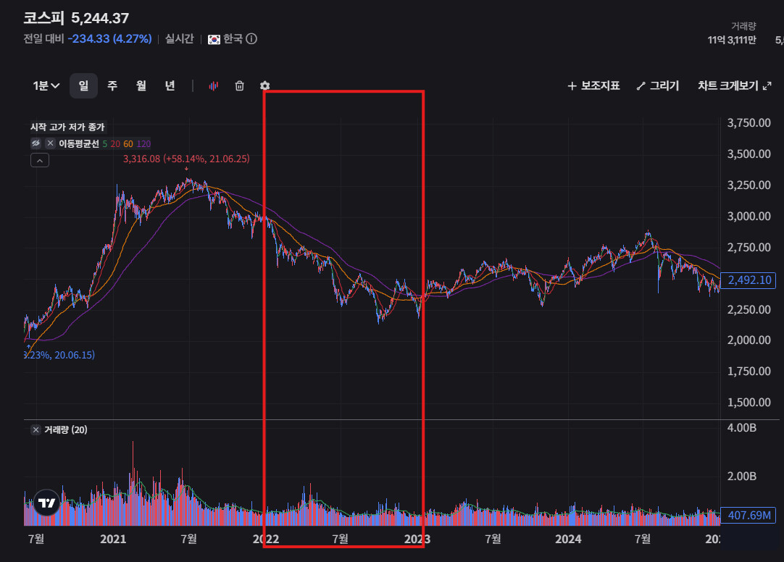Switch to the 년 (yearly) chart tab
784x562 pixels.
[170, 86]
